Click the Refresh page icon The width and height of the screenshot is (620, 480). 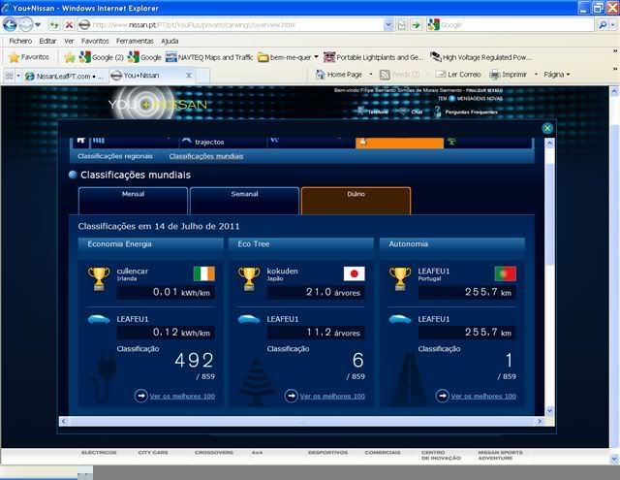point(54,25)
